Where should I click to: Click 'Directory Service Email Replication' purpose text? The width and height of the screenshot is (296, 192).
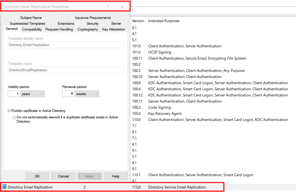[x=177, y=187]
